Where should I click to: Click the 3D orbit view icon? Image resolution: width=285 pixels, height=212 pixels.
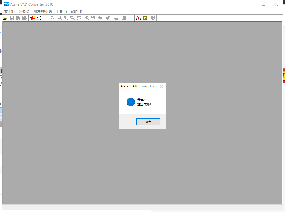[x=100, y=18]
